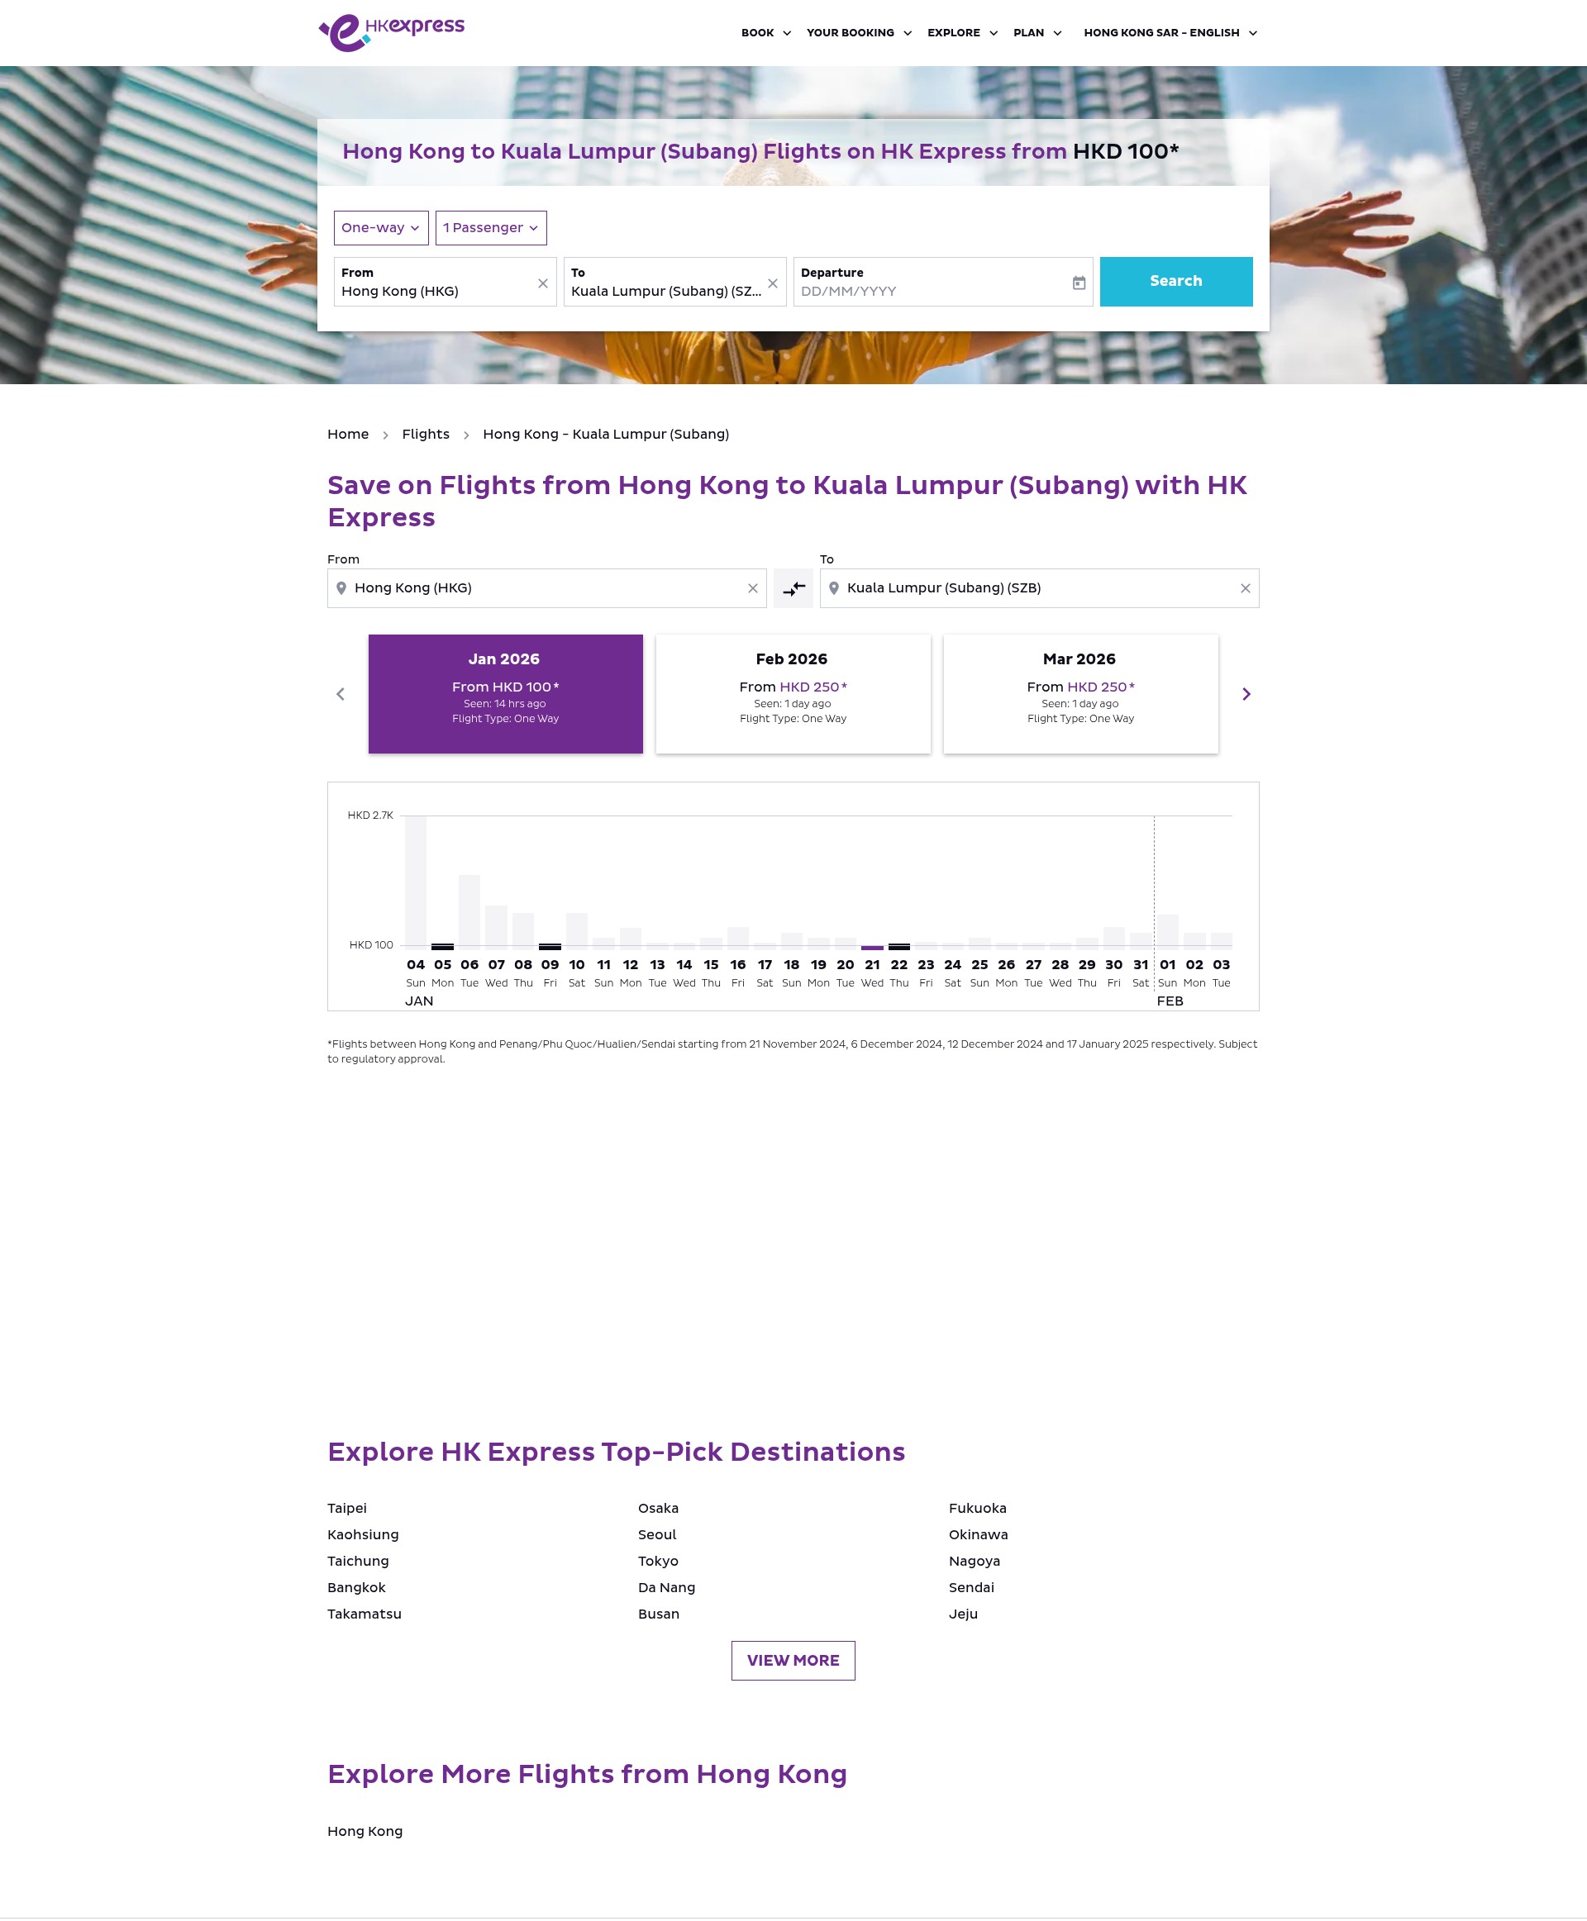Click lower From Hong Kong (HKG) input
This screenshot has height=1921, width=1587.
546,588
